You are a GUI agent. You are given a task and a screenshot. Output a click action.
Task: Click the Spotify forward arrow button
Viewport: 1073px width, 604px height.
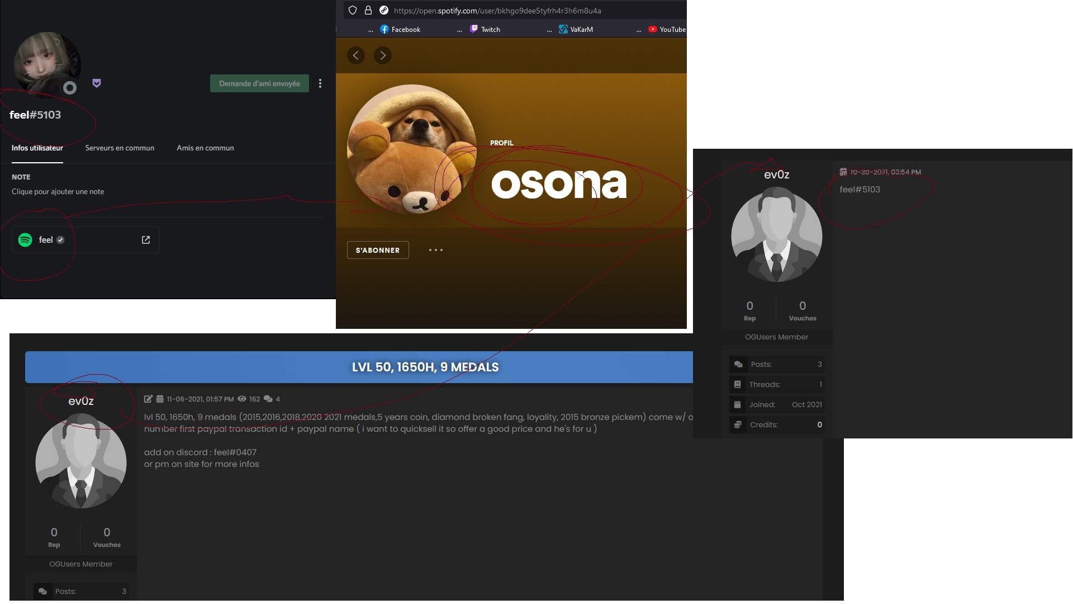[383, 55]
